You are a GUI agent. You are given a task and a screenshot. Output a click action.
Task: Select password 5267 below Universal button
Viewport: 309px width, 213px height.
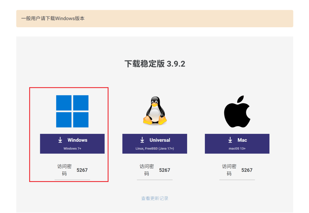click(x=164, y=170)
